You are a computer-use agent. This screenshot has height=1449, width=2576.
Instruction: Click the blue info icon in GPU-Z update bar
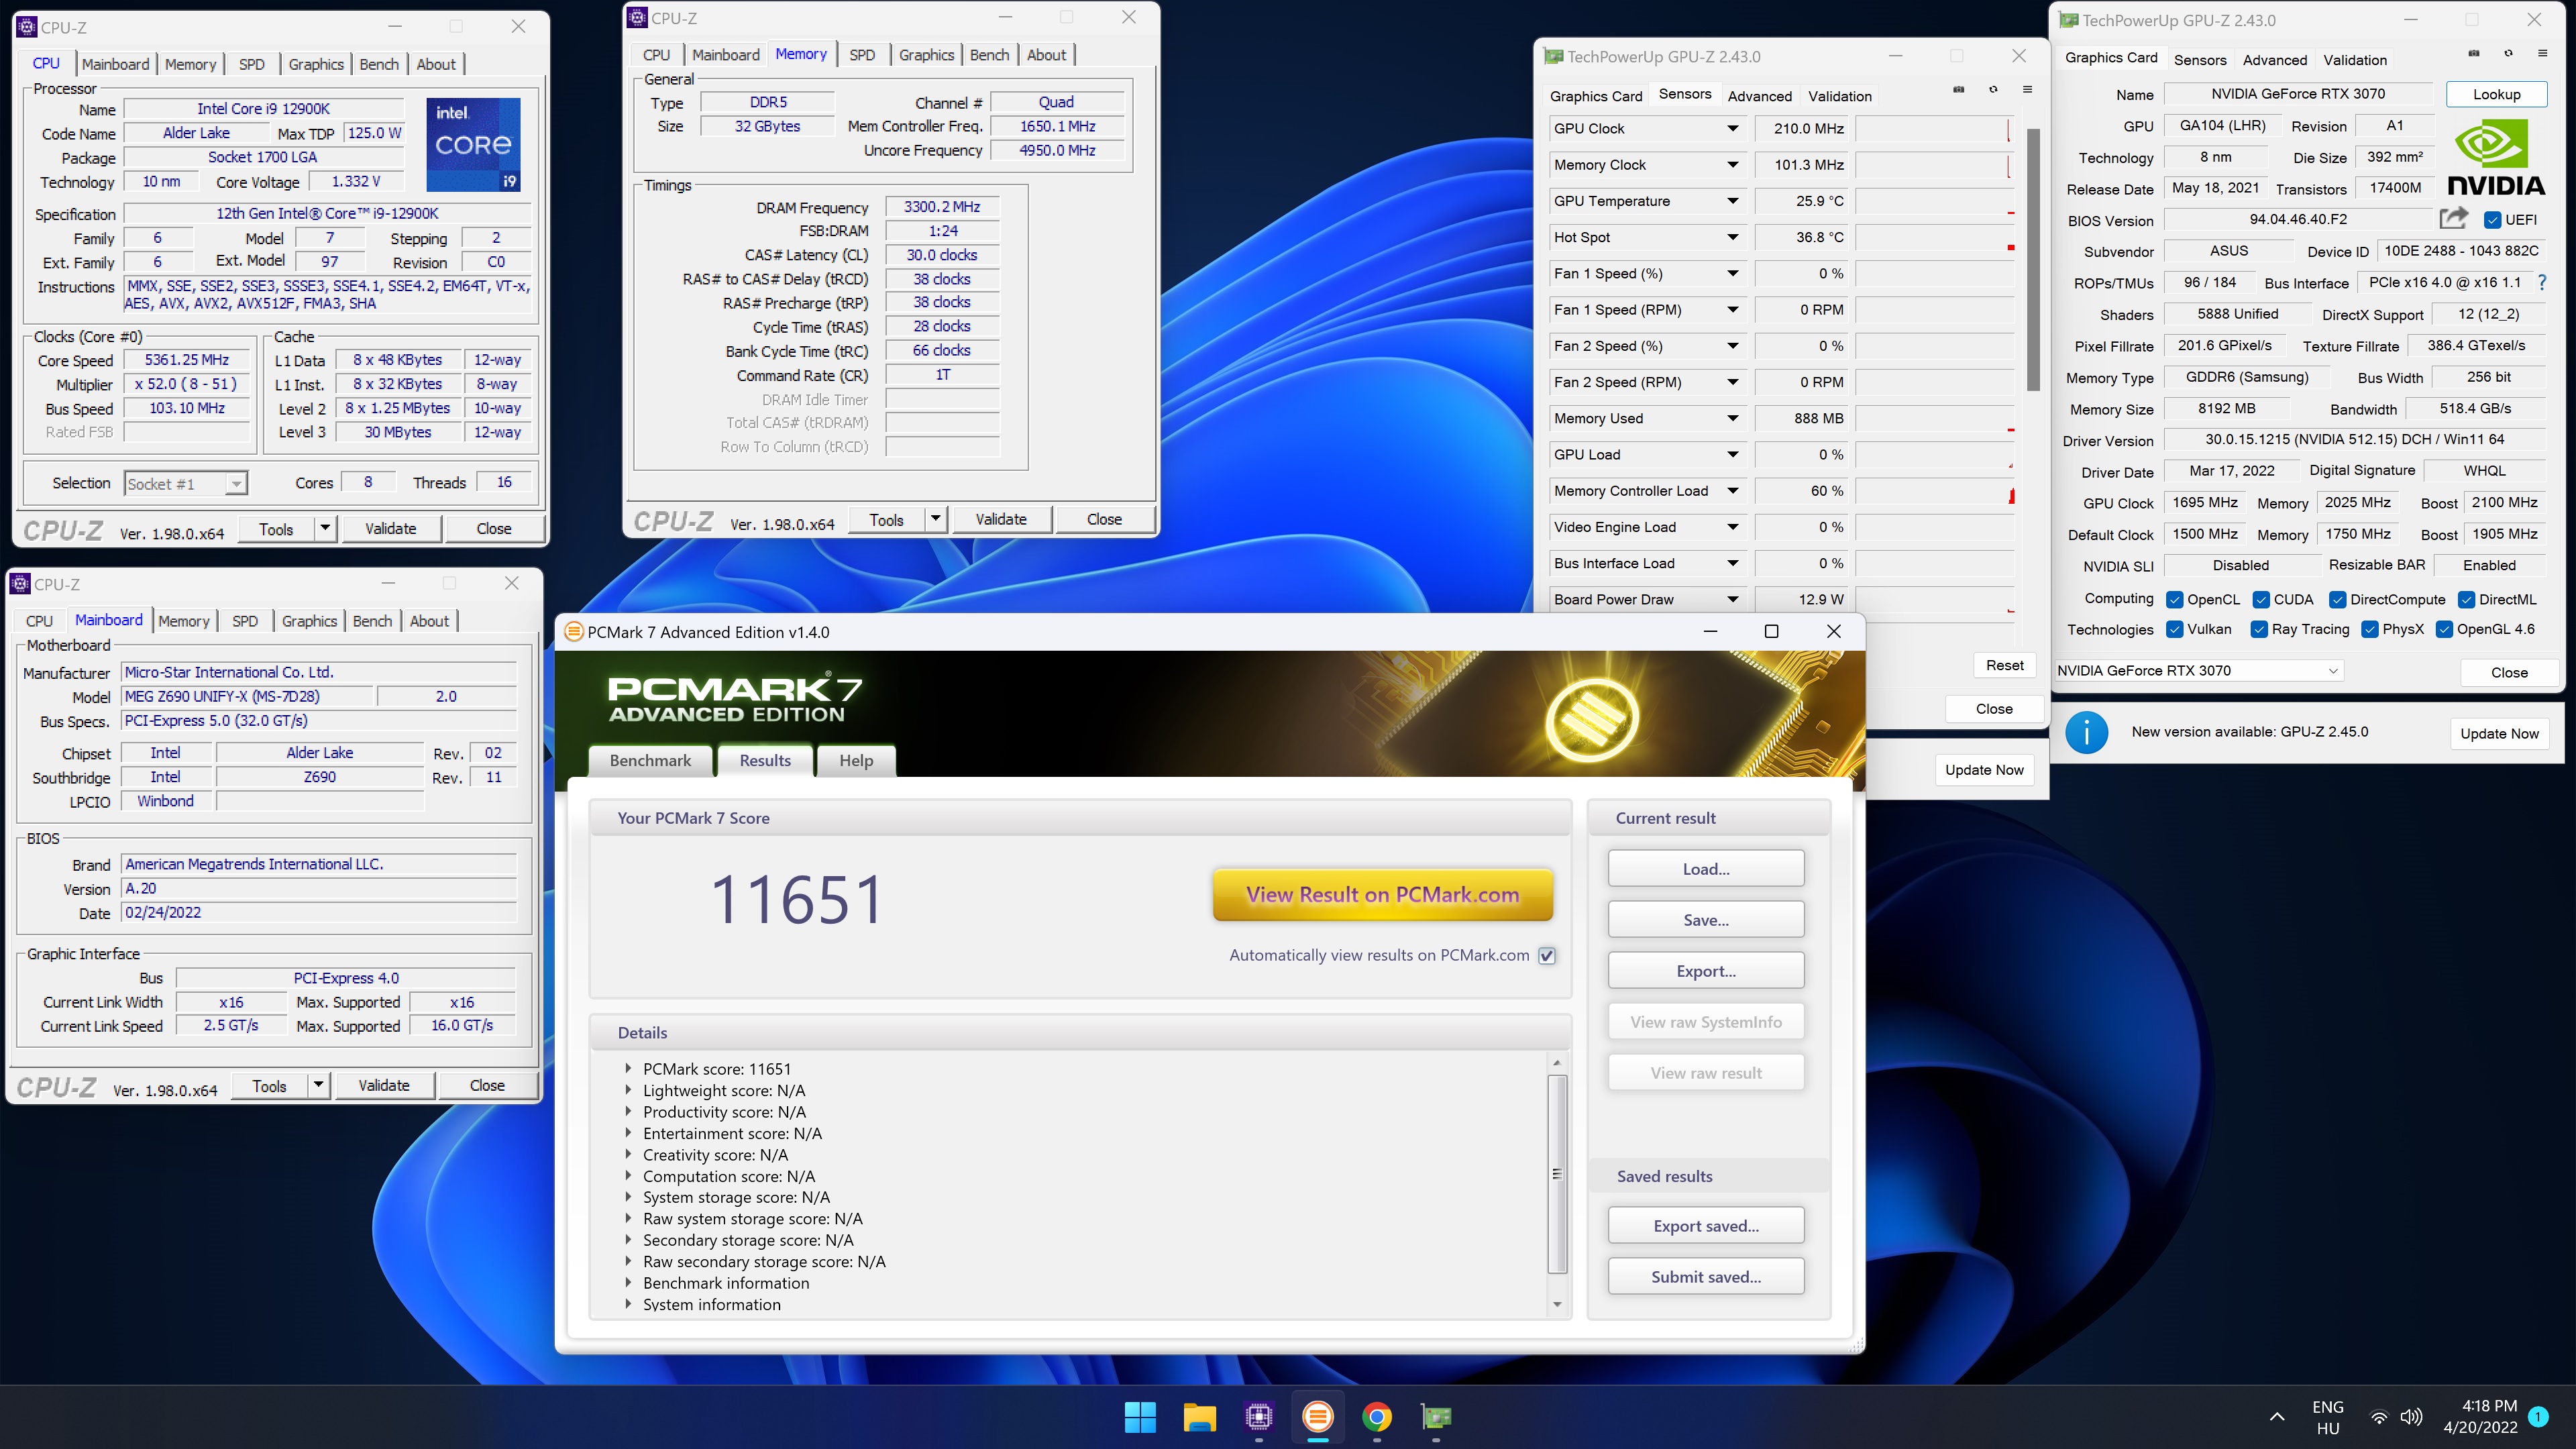(2086, 733)
